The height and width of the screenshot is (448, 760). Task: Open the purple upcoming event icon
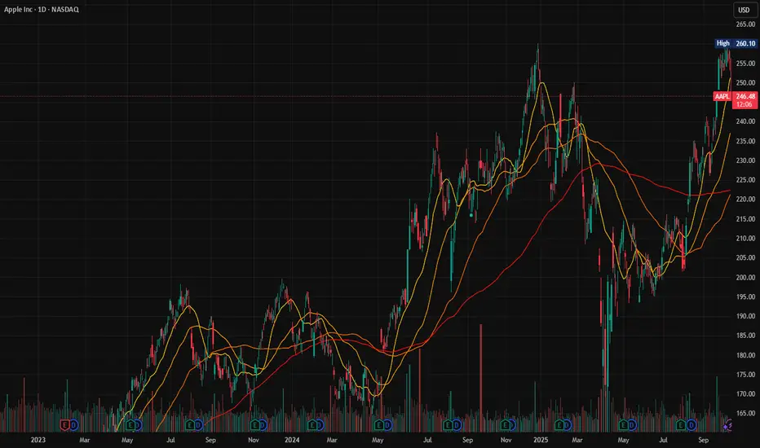click(727, 426)
